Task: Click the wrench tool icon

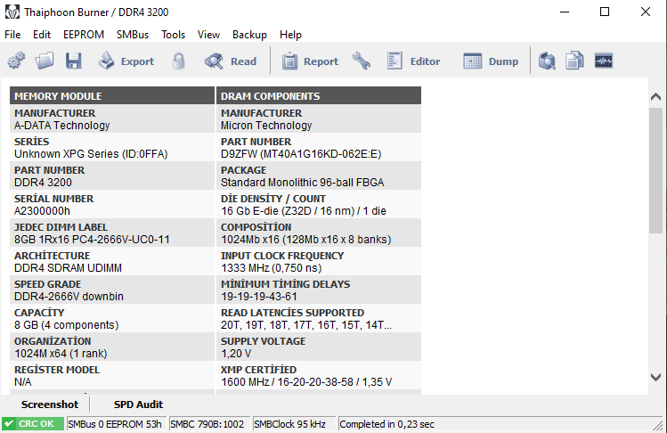Action: pos(362,61)
